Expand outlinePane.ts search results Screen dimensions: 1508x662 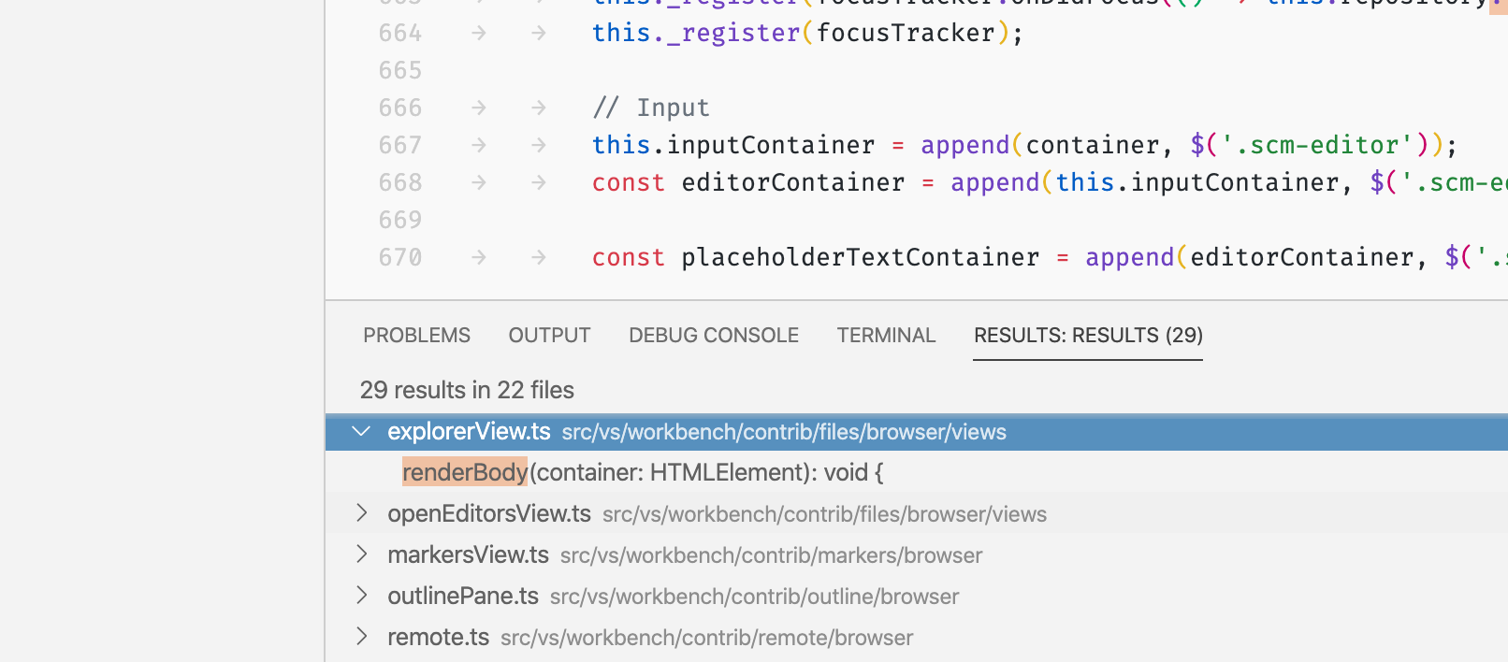tap(361, 596)
